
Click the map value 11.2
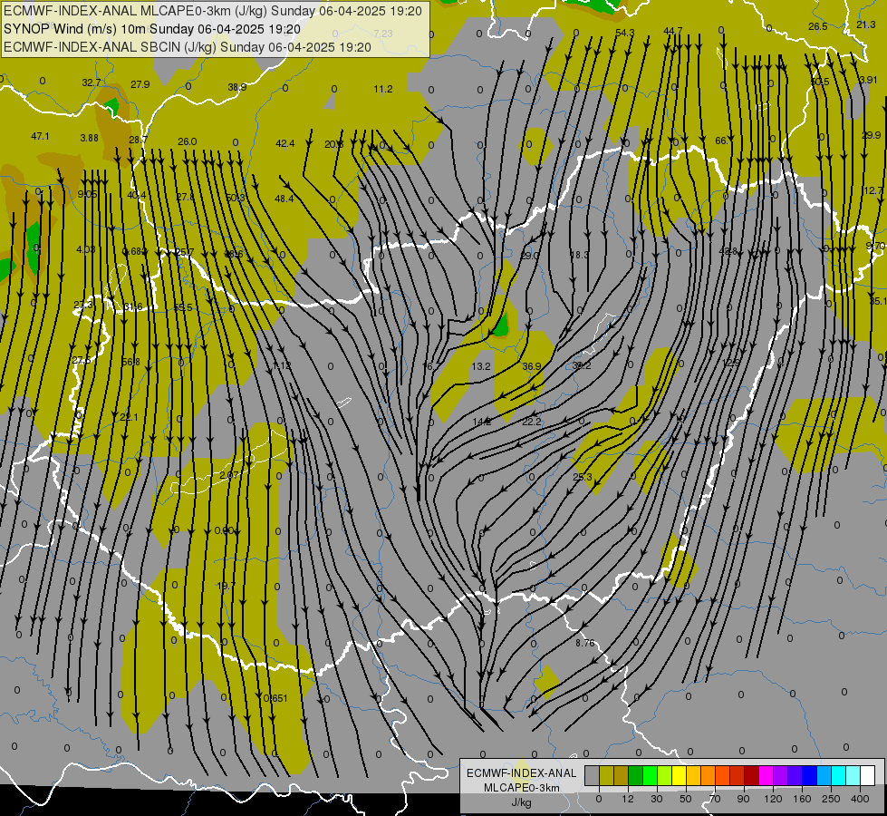coord(383,89)
